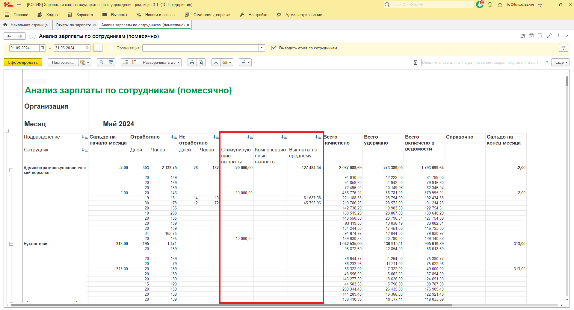Open report variants dropdown beside Настройки
This screenshot has width=574, height=310.
tap(85, 62)
